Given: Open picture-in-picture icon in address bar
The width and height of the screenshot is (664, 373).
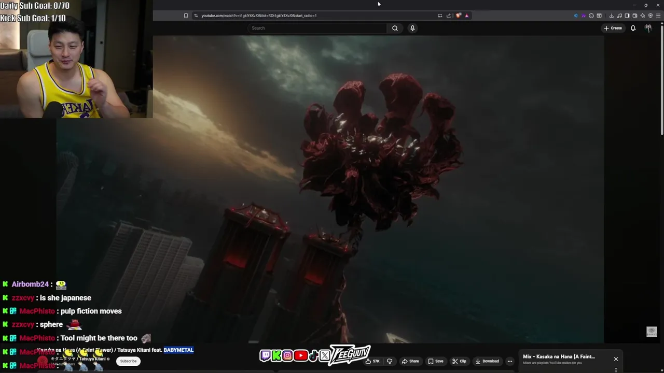Looking at the screenshot, I should (440, 16).
